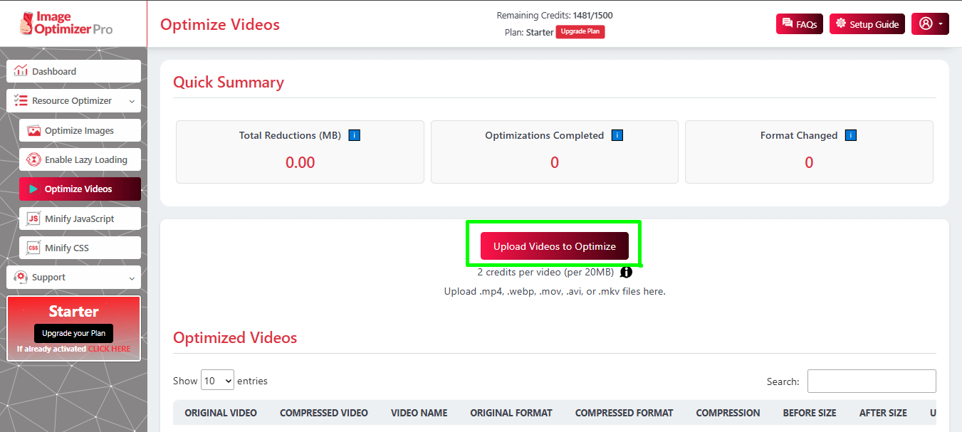Open the Setup Guide
962x432 pixels.
[867, 24]
